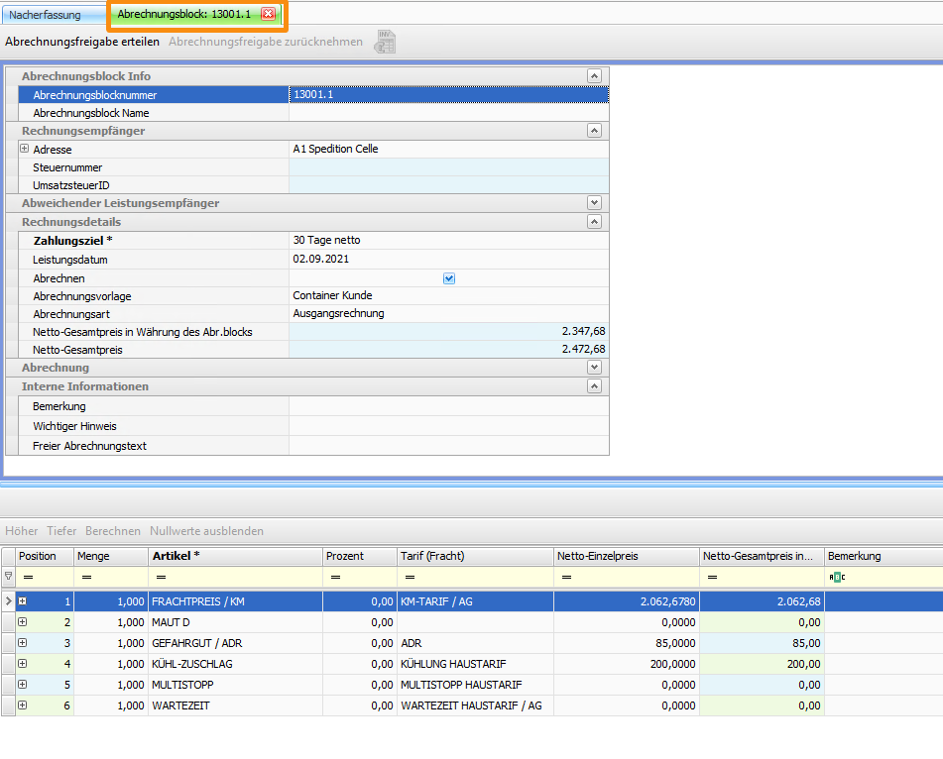Toggle the Abrechnen checkbox
Image resolution: width=943 pixels, height=759 pixels.
[449, 278]
